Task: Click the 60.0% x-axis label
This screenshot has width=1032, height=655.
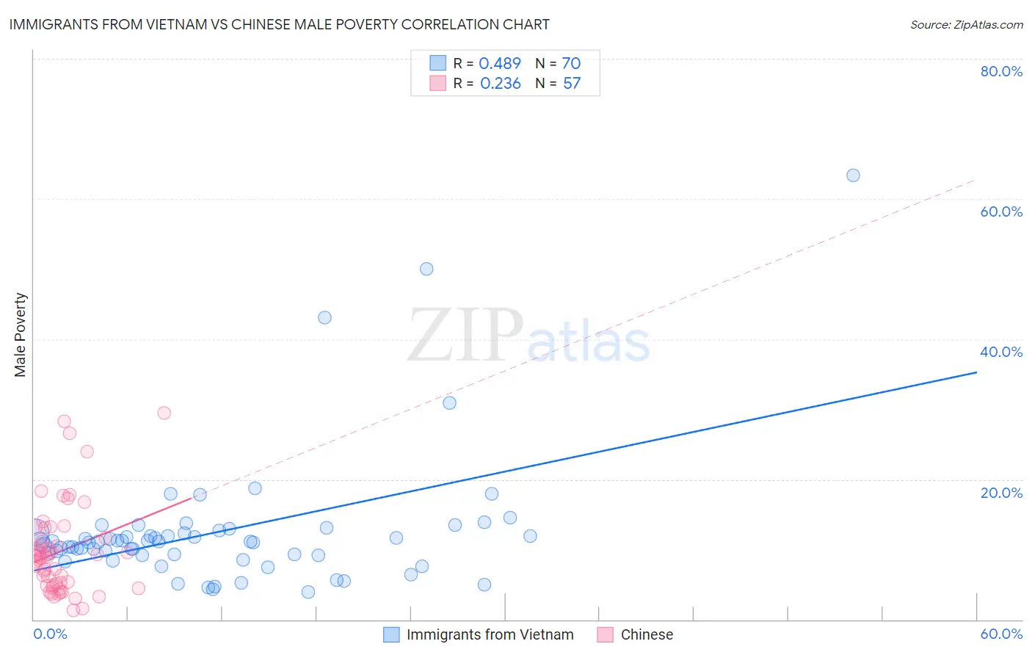Action: pos(1001,634)
